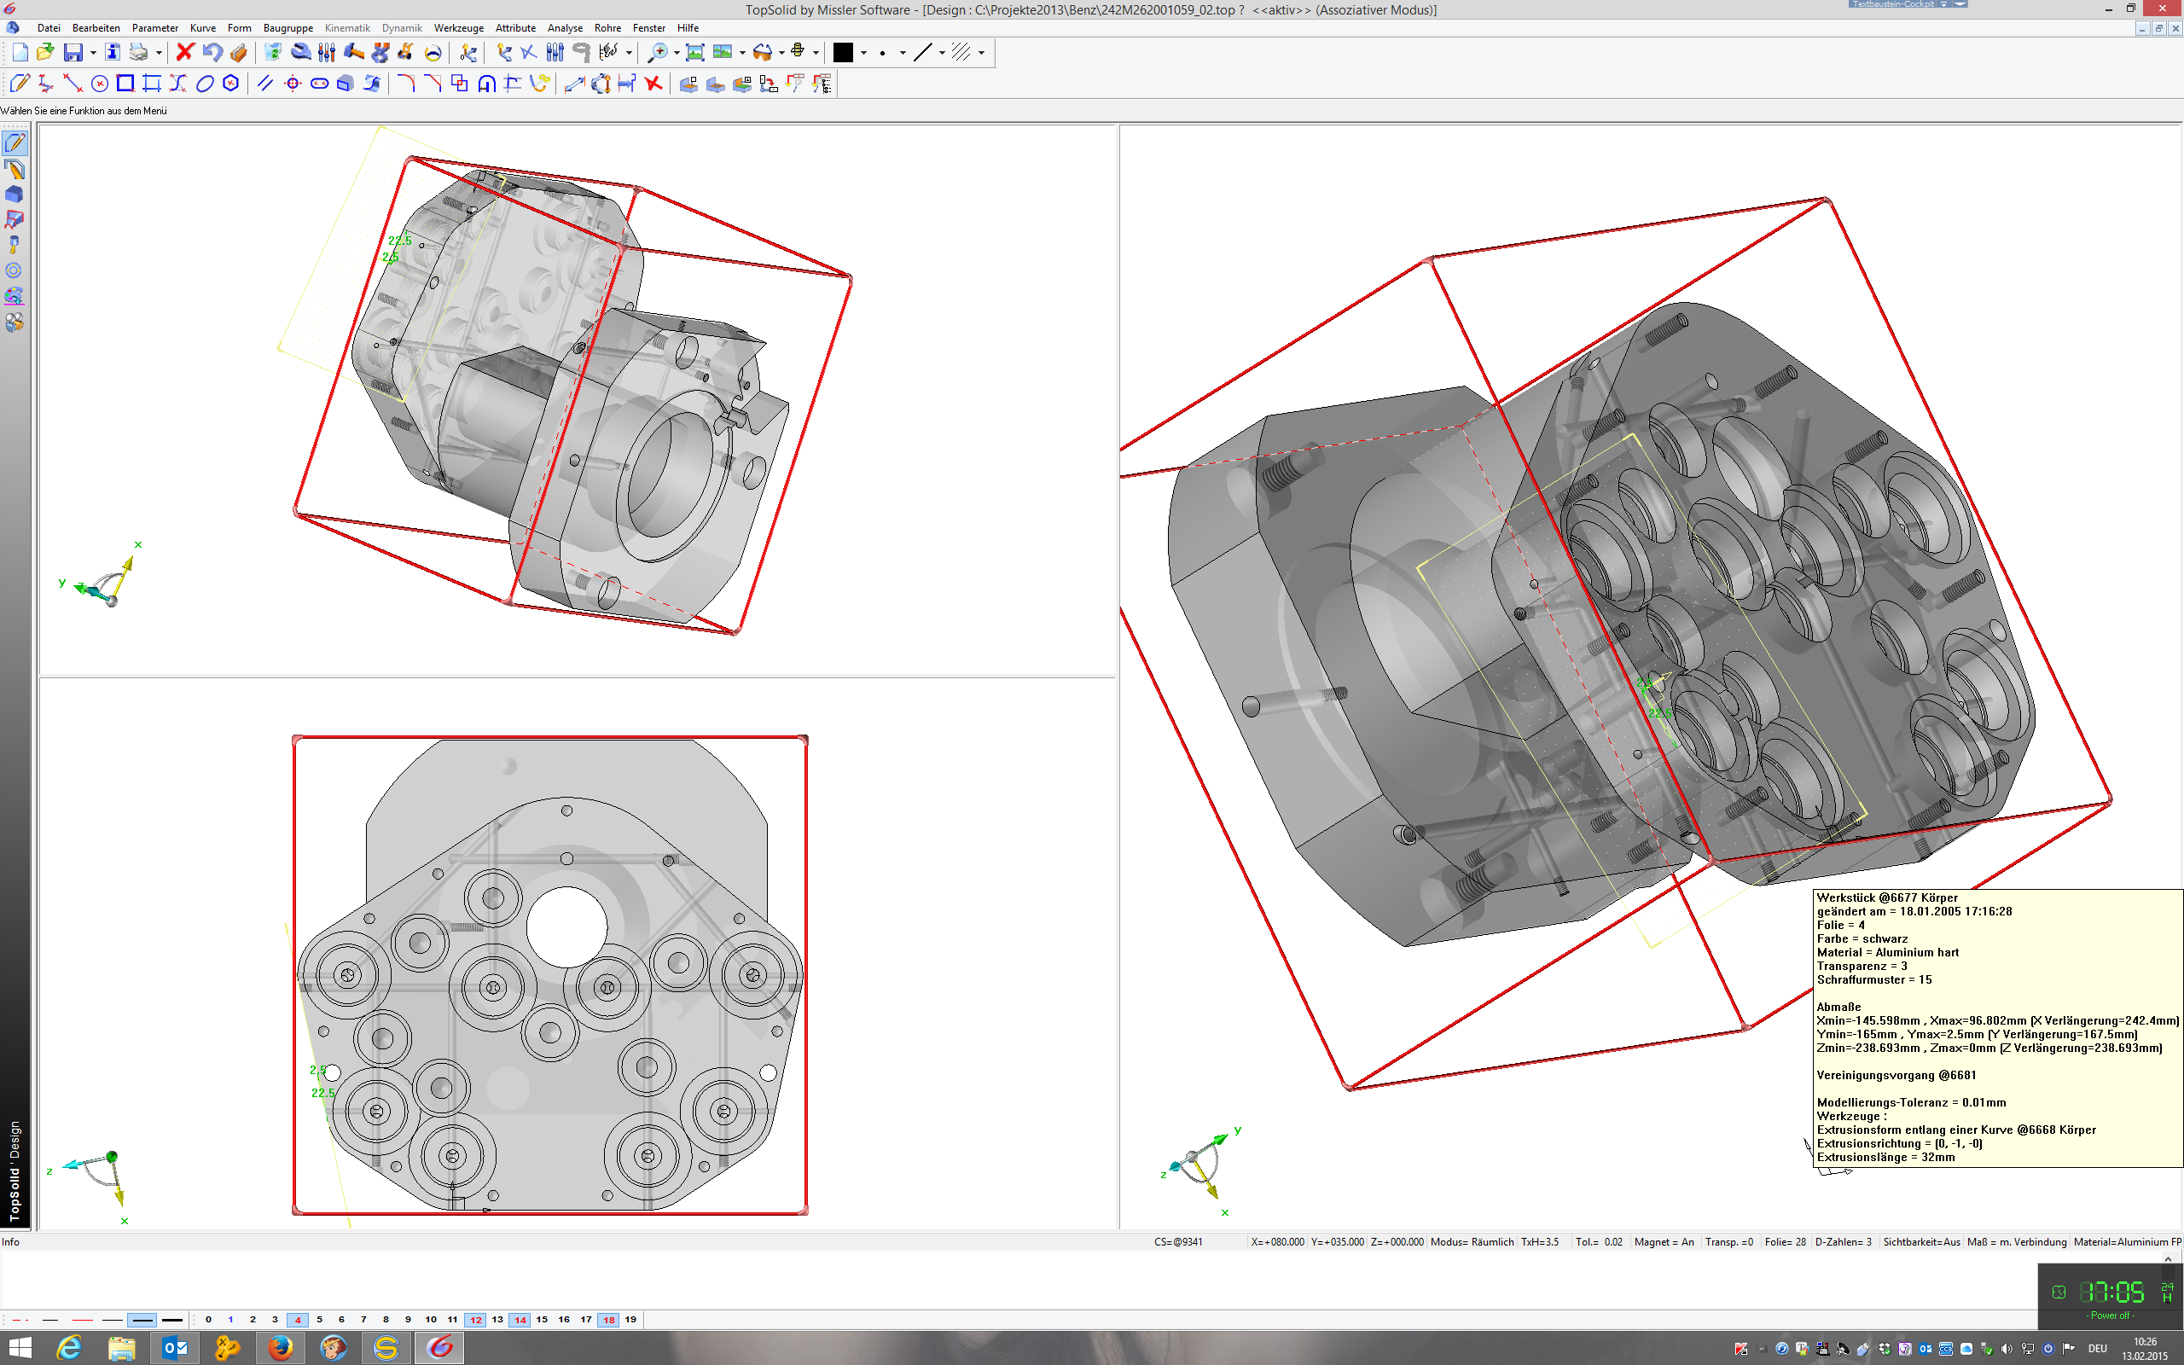Open Firefox from the taskbar
This screenshot has height=1365, width=2184.
pyautogui.click(x=281, y=1348)
